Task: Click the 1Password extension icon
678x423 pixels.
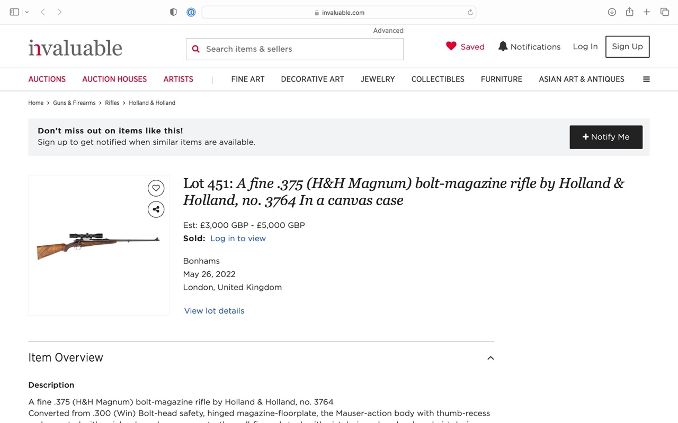Action: 191,12
